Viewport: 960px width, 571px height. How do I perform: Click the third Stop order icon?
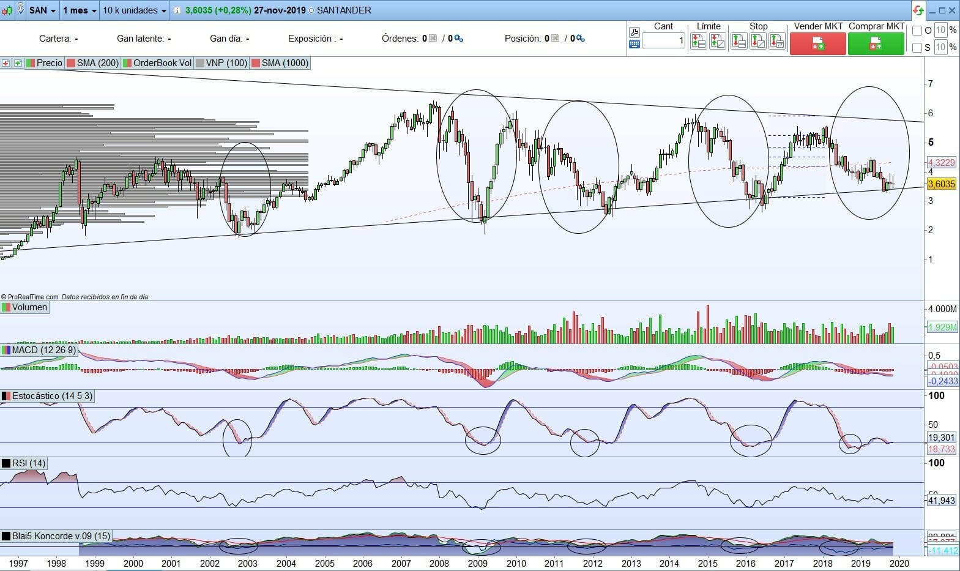[776, 42]
